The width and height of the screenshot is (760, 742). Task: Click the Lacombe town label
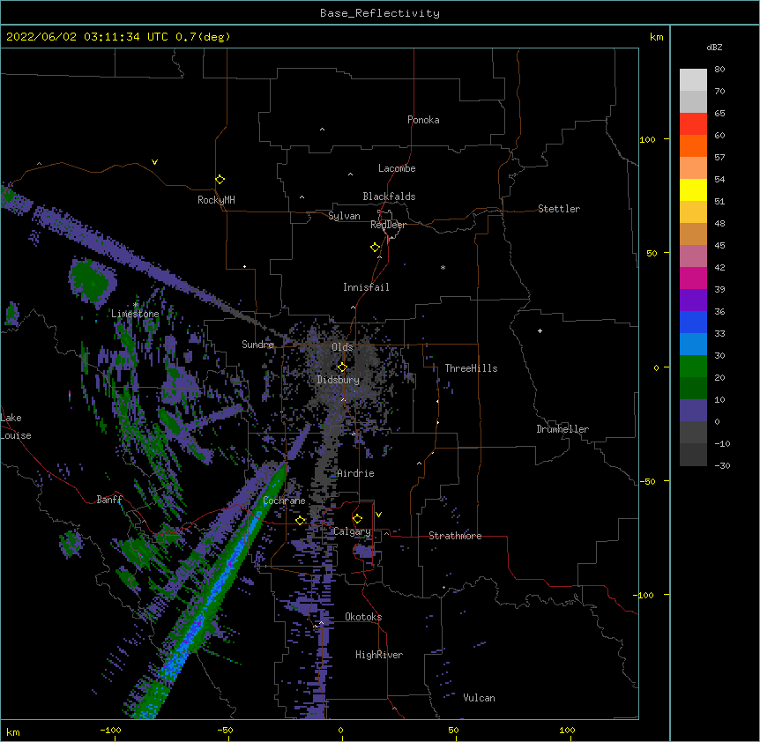tap(397, 168)
